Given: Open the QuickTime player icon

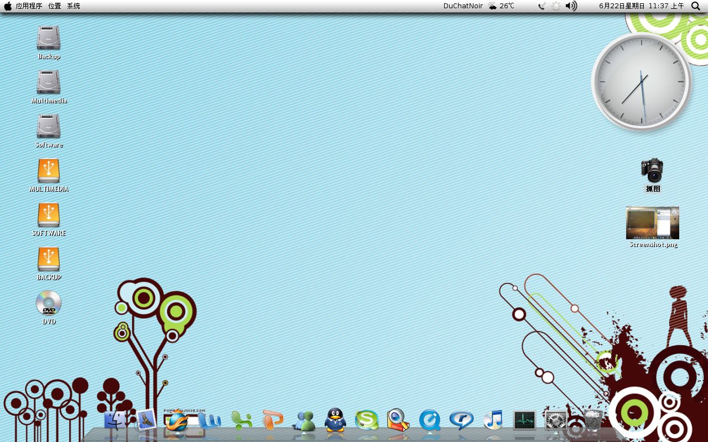Looking at the screenshot, I should (x=430, y=420).
